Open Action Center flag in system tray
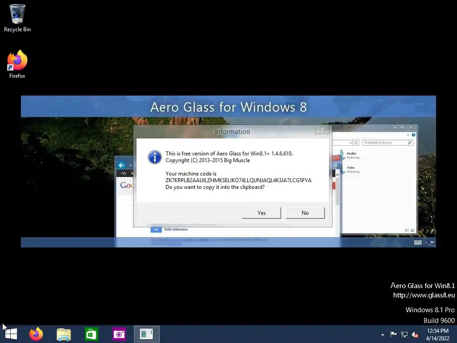 click(x=393, y=334)
